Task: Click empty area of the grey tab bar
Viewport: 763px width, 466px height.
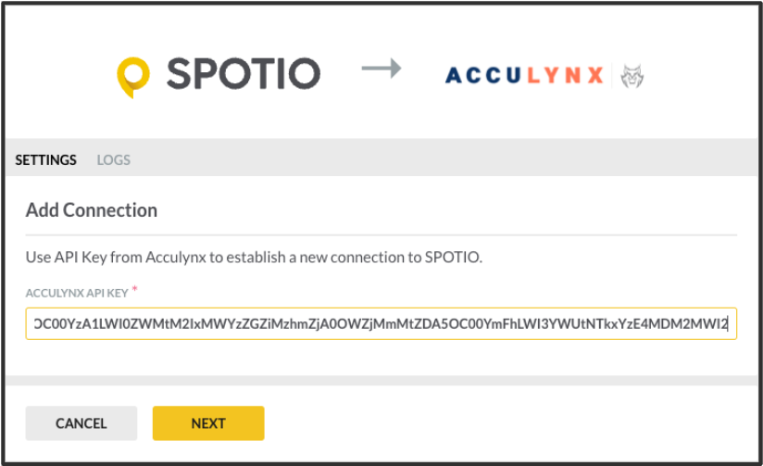Action: [x=438, y=157]
